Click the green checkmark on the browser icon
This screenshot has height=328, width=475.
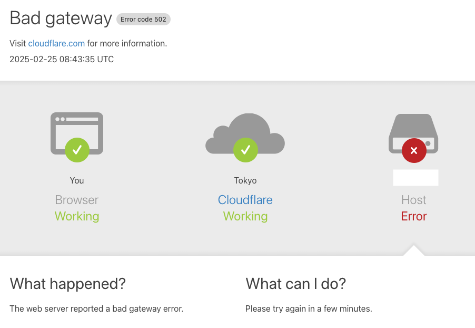click(x=77, y=150)
